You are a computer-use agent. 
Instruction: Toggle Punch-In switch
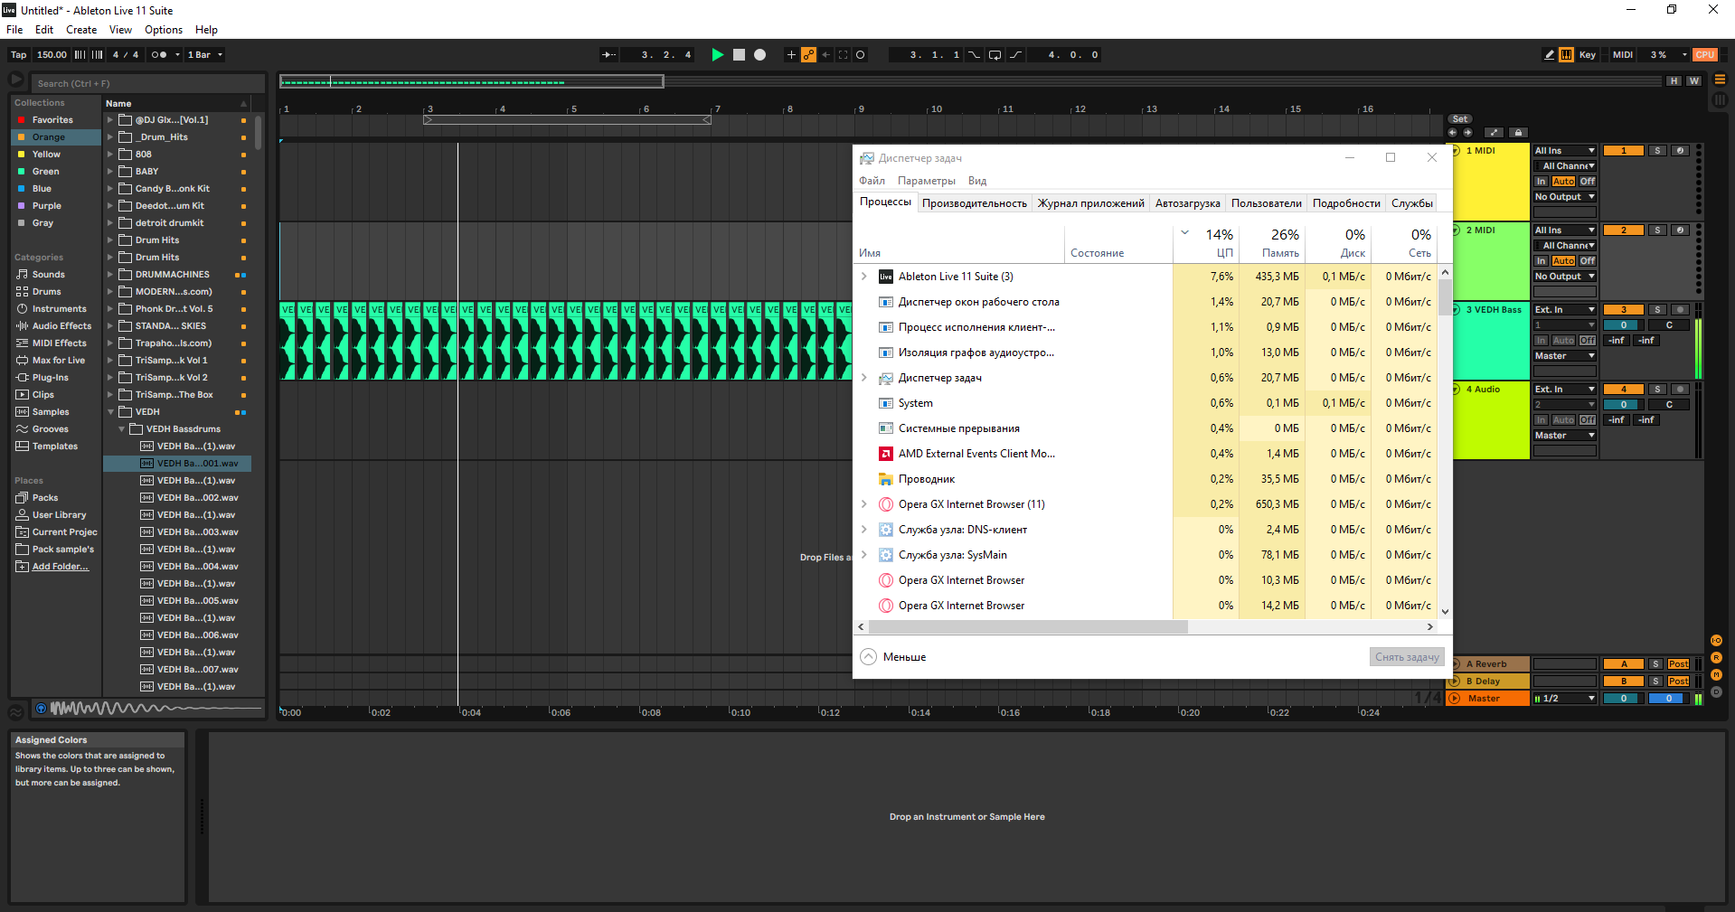coord(974,55)
